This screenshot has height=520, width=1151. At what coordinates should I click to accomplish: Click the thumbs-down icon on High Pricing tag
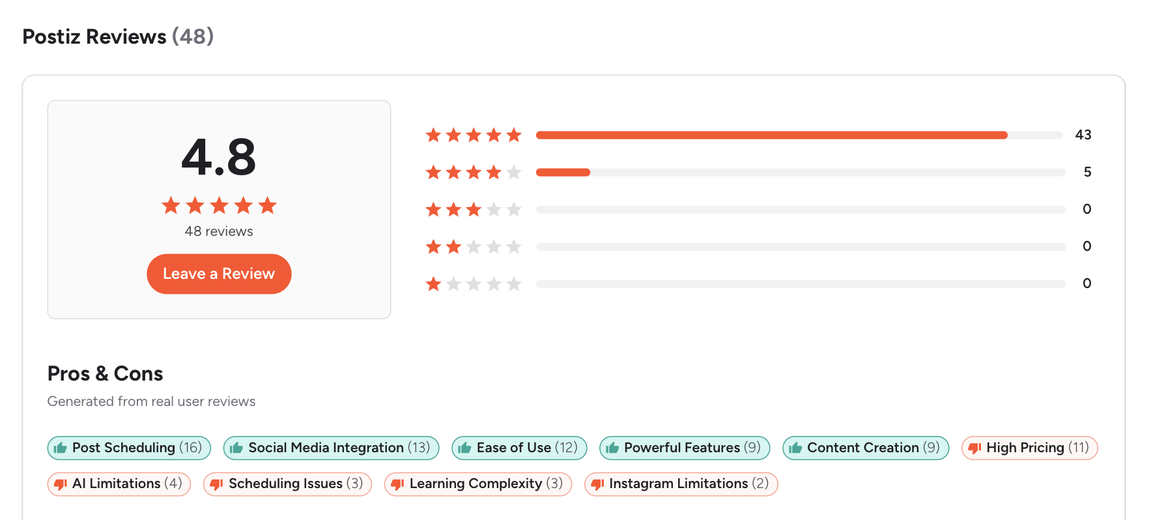pyautogui.click(x=975, y=448)
